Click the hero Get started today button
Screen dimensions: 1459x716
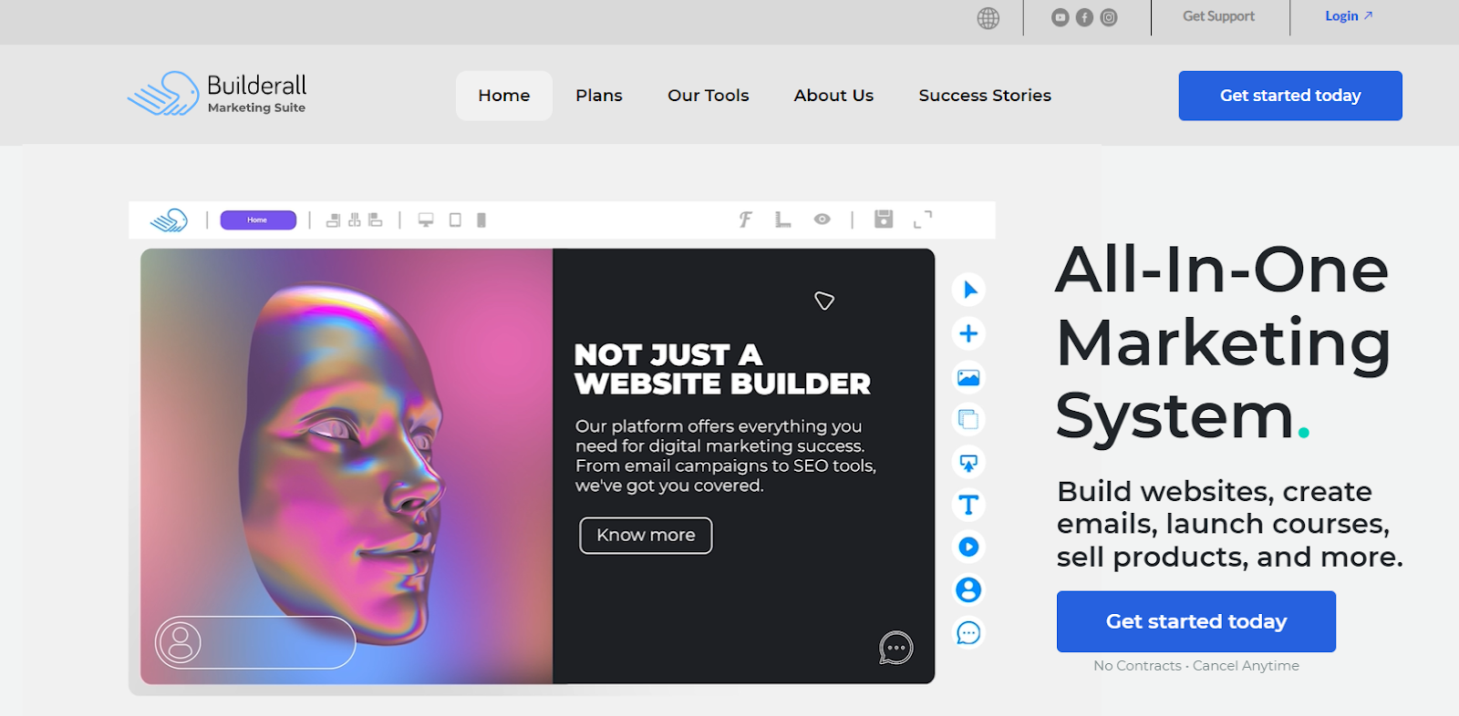click(1196, 621)
